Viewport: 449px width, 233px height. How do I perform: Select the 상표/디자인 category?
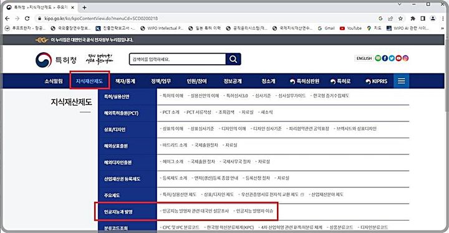(127, 130)
